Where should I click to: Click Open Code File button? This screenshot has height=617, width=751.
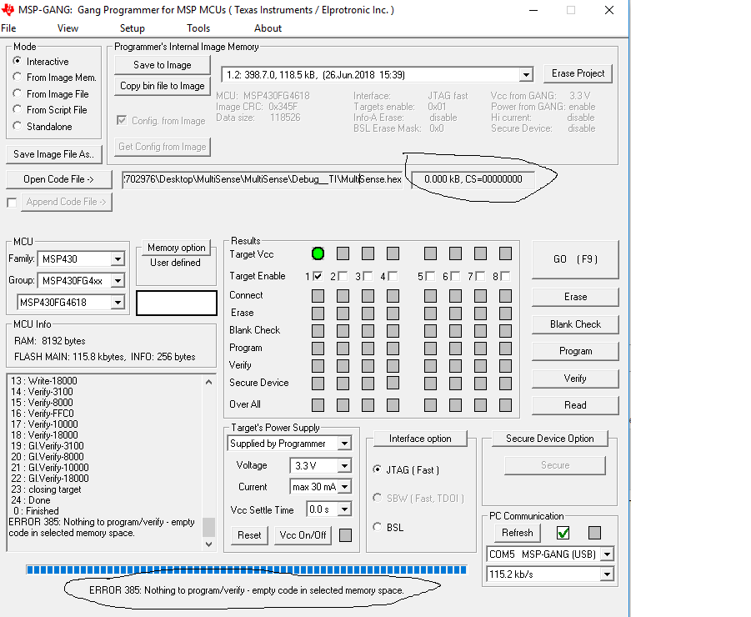(59, 179)
